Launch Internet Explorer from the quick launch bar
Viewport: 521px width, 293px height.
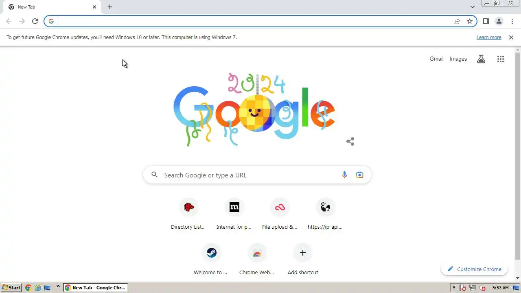[38, 288]
